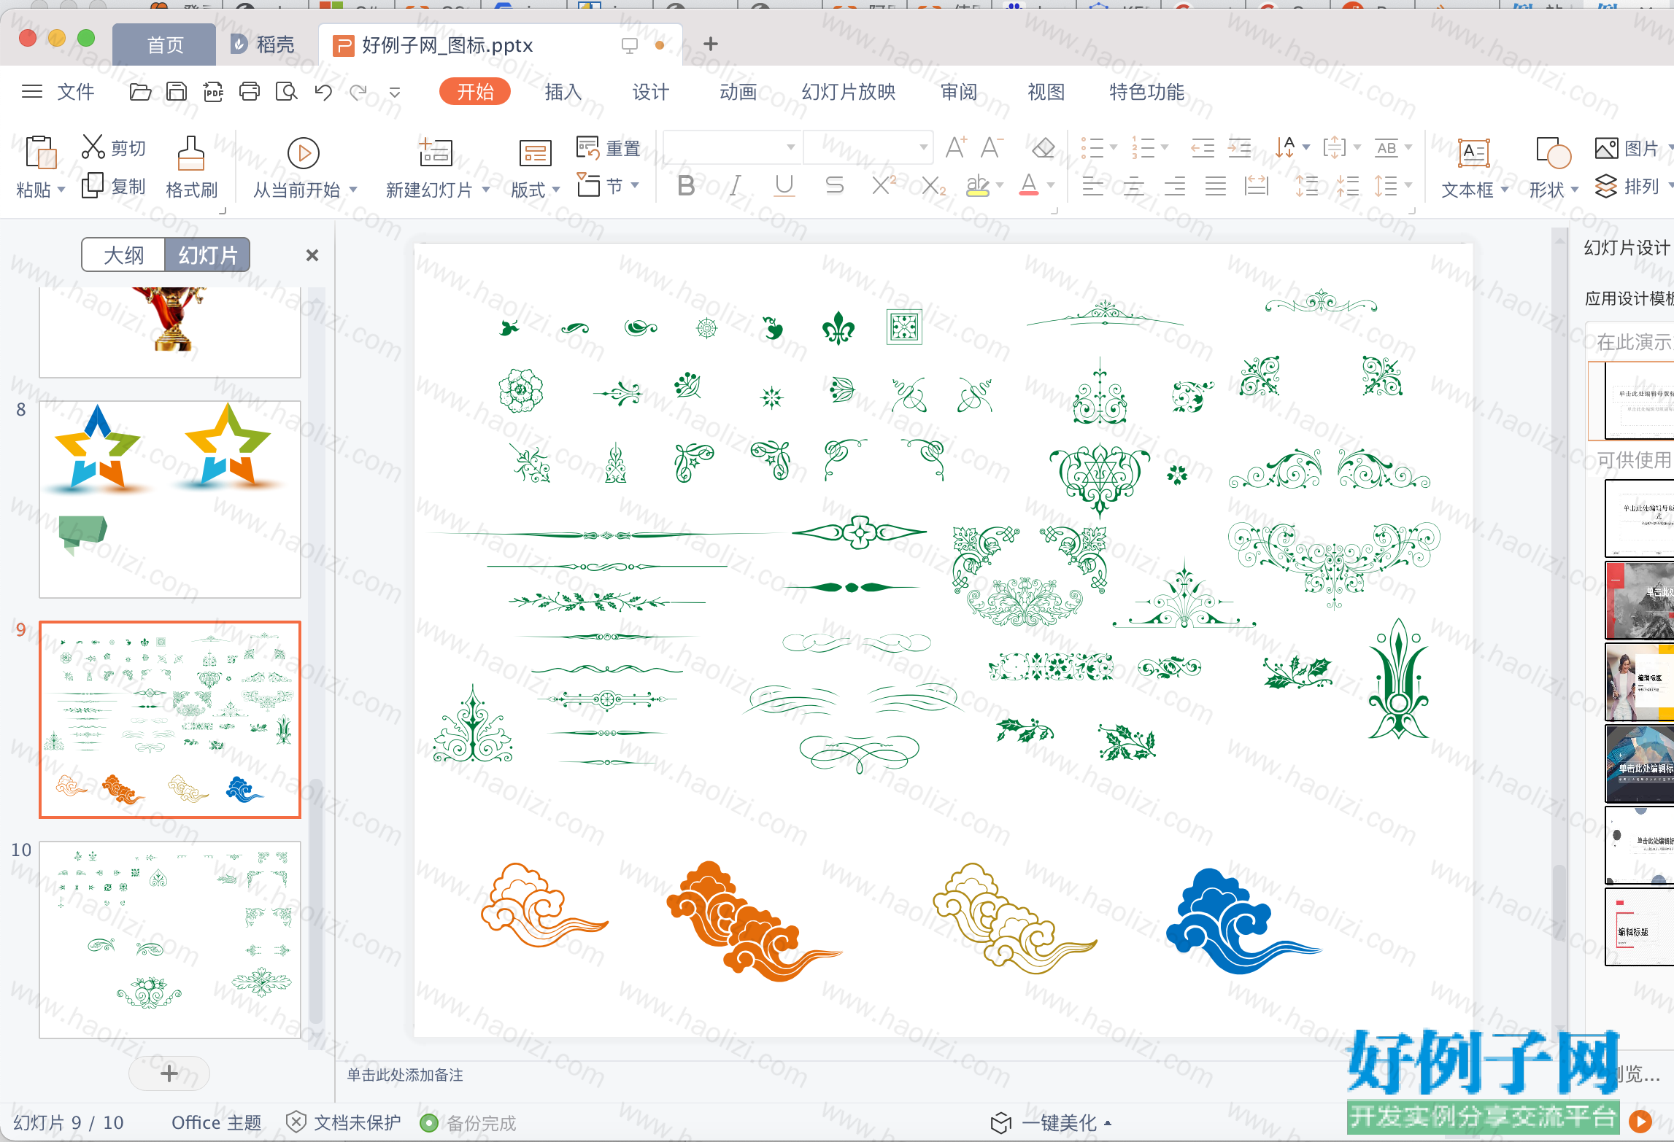Expand the quick access toolbar customize arrow
Image resolution: width=1674 pixels, height=1142 pixels.
[395, 93]
